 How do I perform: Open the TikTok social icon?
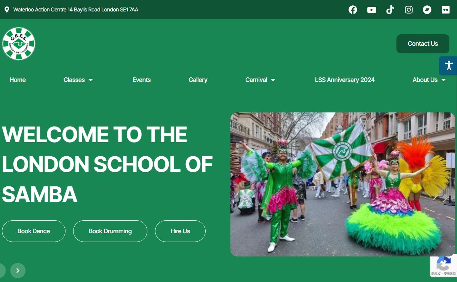(x=390, y=10)
